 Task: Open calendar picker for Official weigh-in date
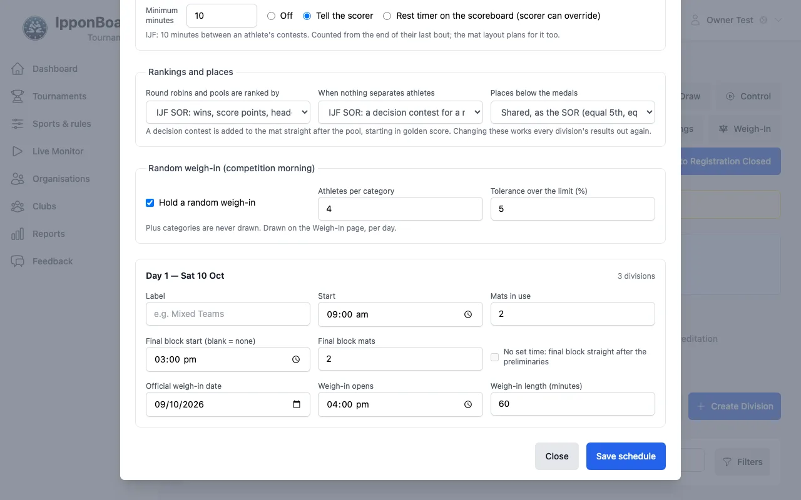(297, 404)
